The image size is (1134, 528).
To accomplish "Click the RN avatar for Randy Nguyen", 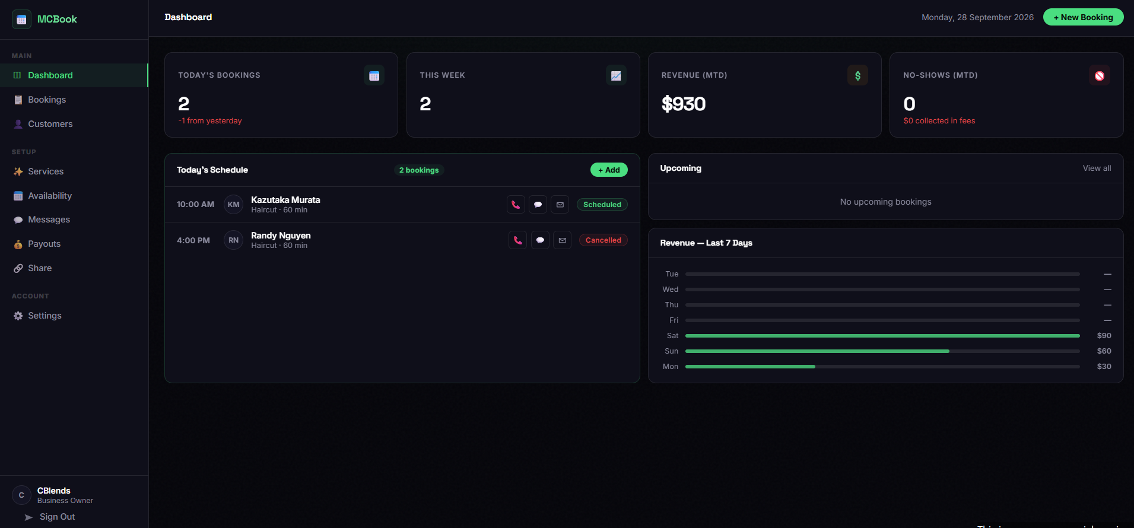I will [234, 240].
